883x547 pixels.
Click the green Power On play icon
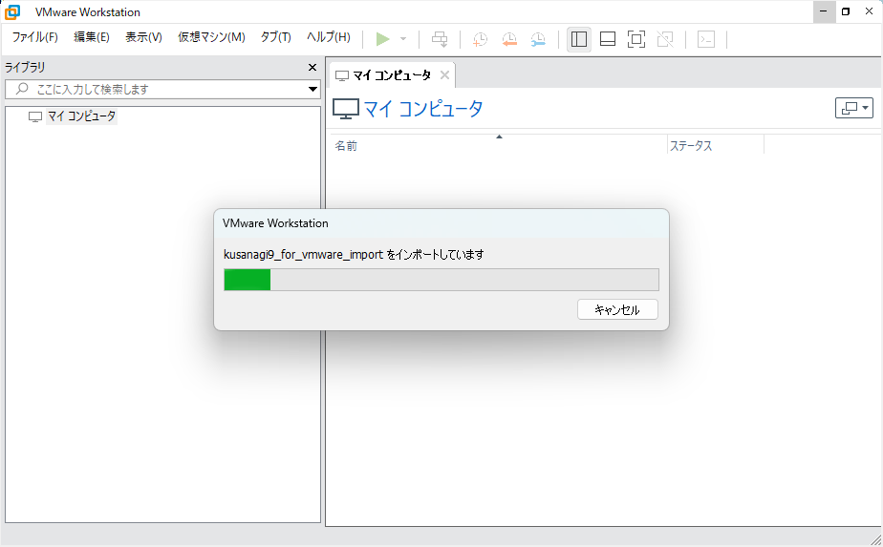tap(383, 39)
